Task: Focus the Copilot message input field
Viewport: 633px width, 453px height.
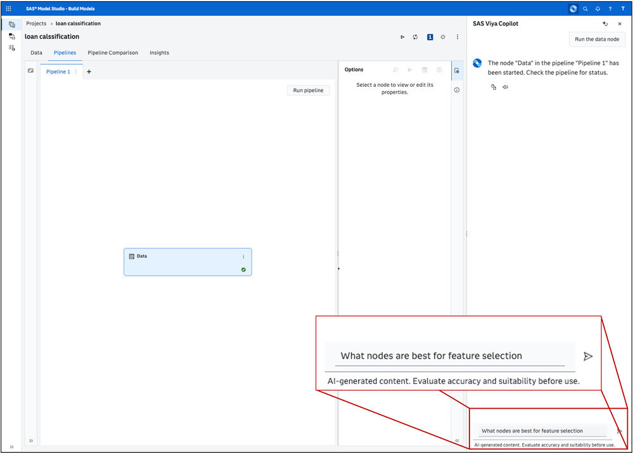Action: pyautogui.click(x=542, y=431)
